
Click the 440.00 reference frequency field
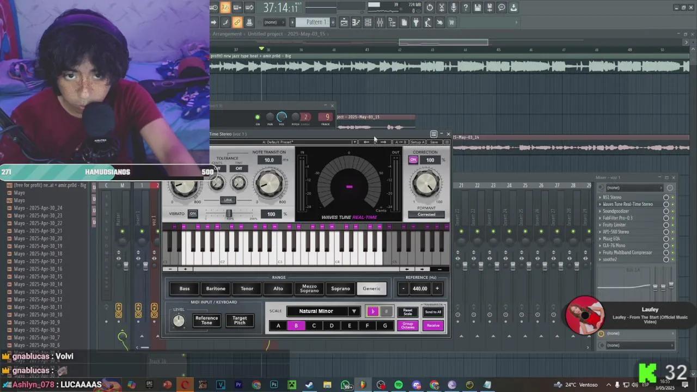click(420, 289)
